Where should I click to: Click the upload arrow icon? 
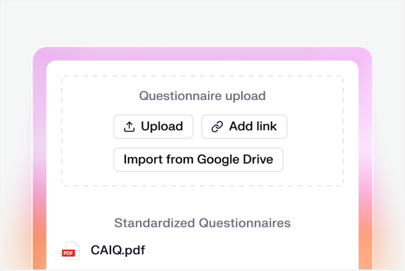(x=129, y=127)
